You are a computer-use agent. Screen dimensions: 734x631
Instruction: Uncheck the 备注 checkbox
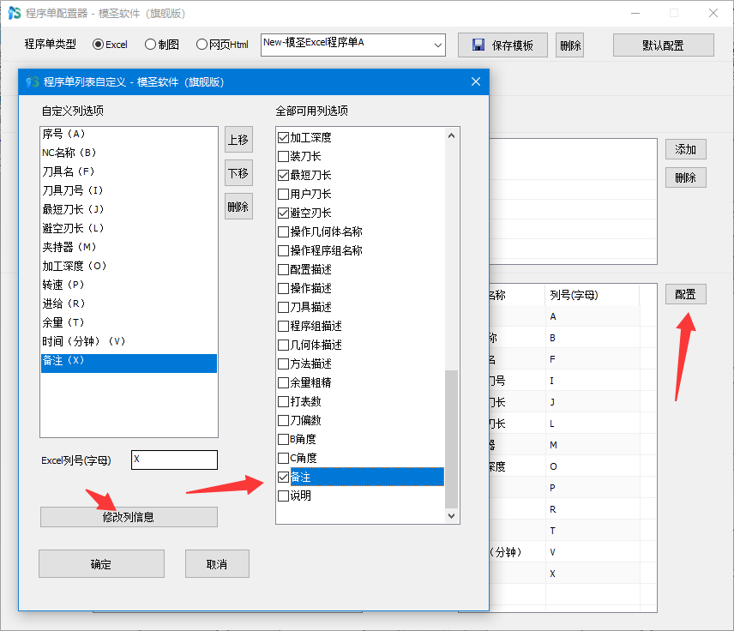pos(283,477)
